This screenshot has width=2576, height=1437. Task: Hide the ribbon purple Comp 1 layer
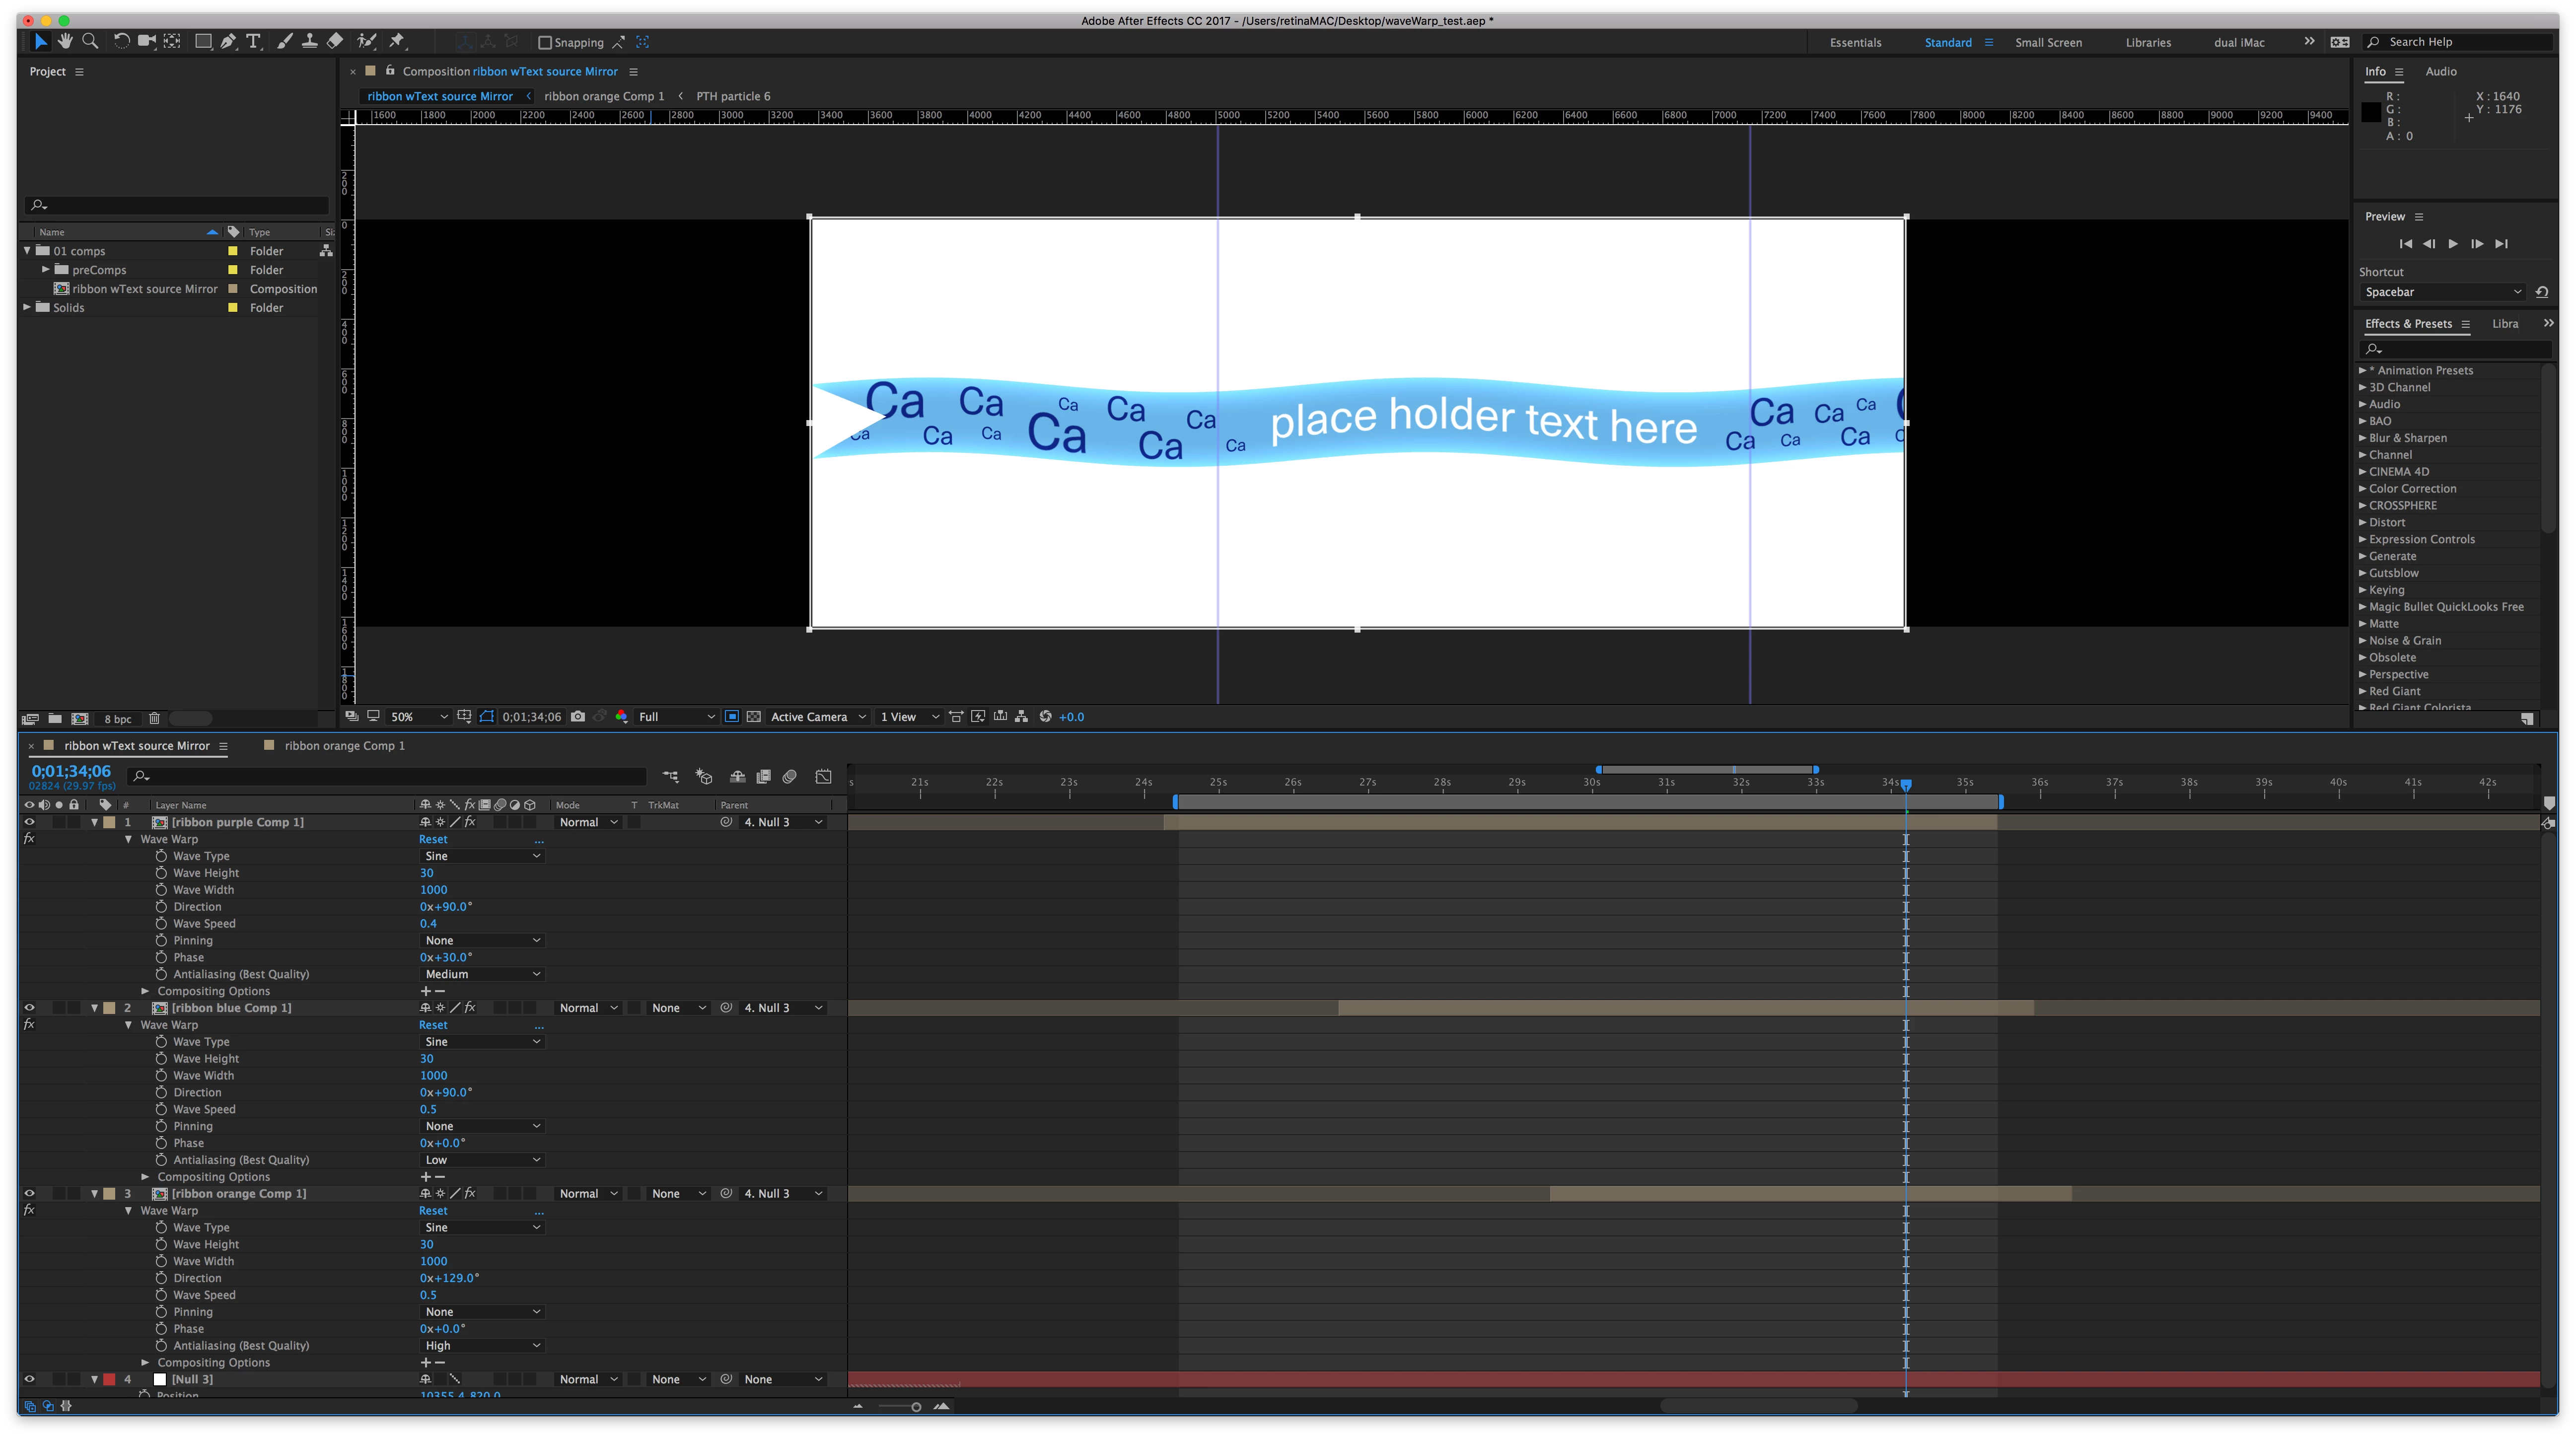(x=29, y=822)
